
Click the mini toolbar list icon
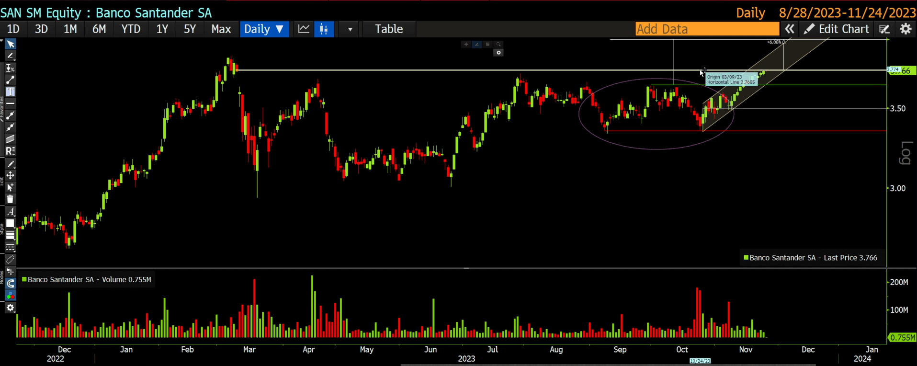click(x=487, y=44)
